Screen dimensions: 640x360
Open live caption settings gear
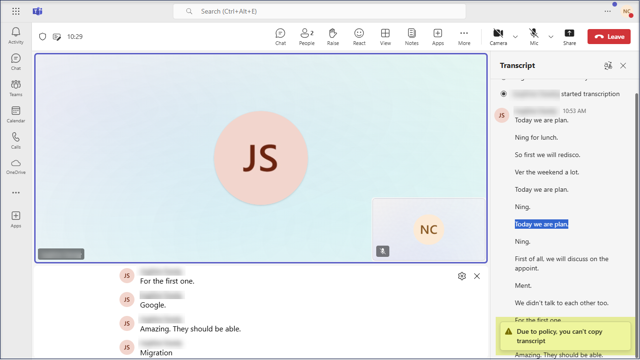(462, 276)
